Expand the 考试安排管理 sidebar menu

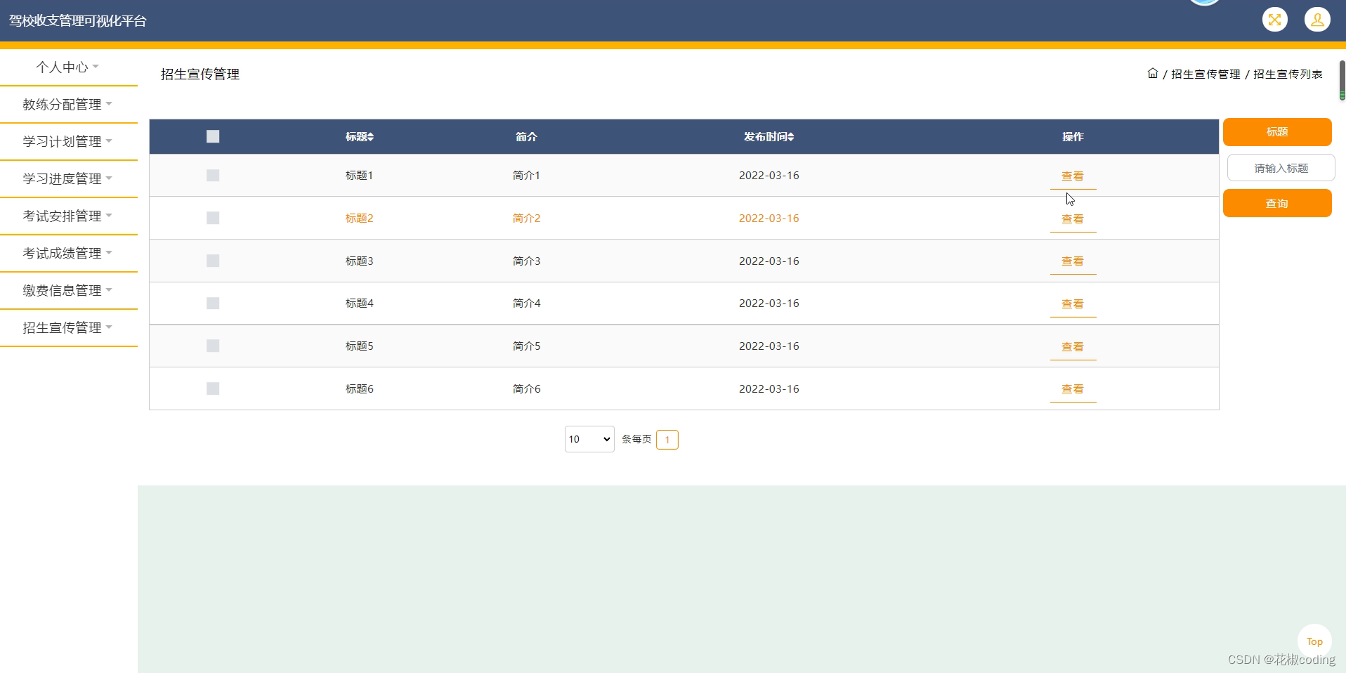[68, 216]
